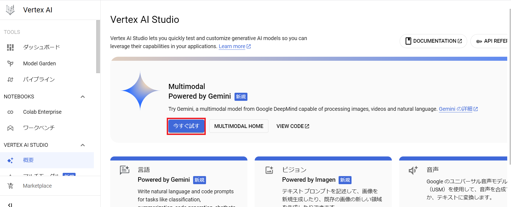Collapse the sidebar with the arrow icon
This screenshot has height=207, width=511.
(10, 205)
